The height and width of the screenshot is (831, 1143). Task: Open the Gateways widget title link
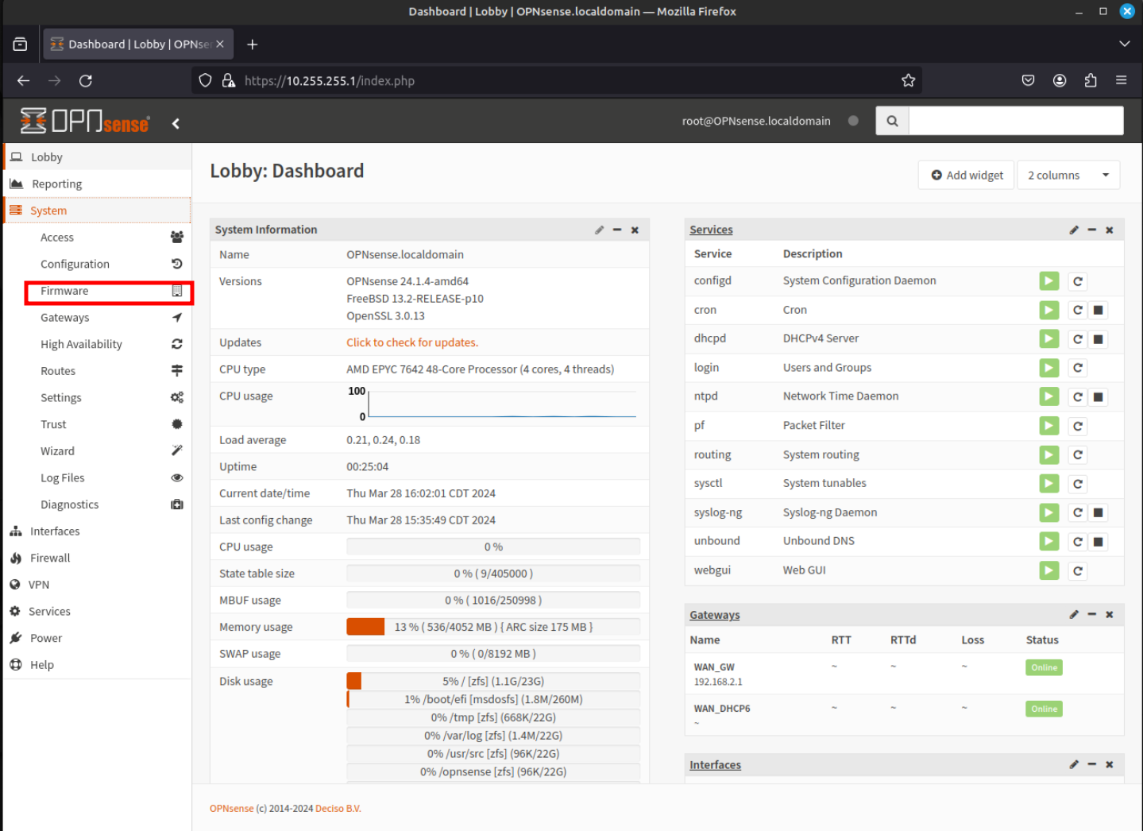tap(715, 615)
